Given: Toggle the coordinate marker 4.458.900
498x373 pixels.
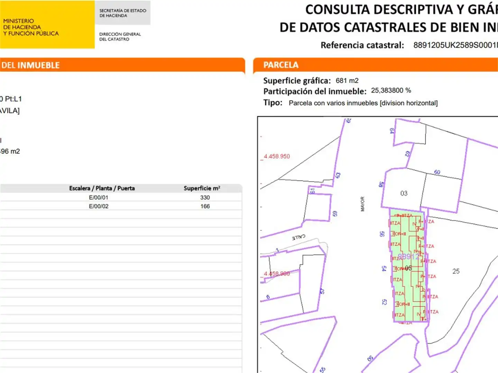Looking at the screenshot, I should click(277, 274).
